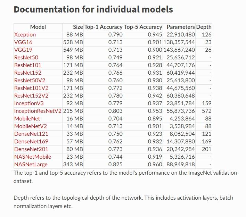This screenshot has height=217, width=246.
Task: Go to the ResNet152V2 documentation
Action: pos(31,96)
